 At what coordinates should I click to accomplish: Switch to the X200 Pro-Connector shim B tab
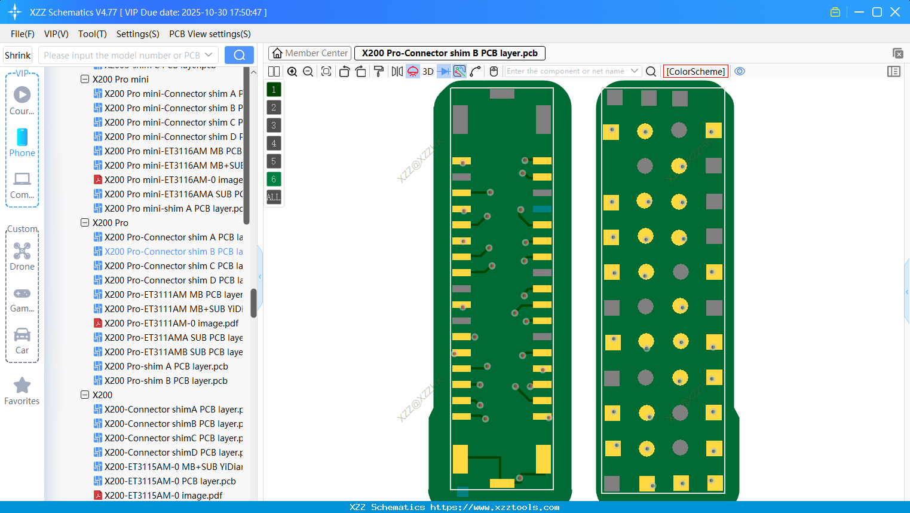pos(449,53)
